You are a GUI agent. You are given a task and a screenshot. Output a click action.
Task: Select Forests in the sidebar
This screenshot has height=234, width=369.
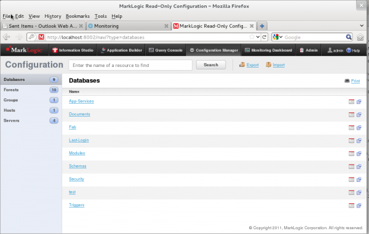click(31, 90)
